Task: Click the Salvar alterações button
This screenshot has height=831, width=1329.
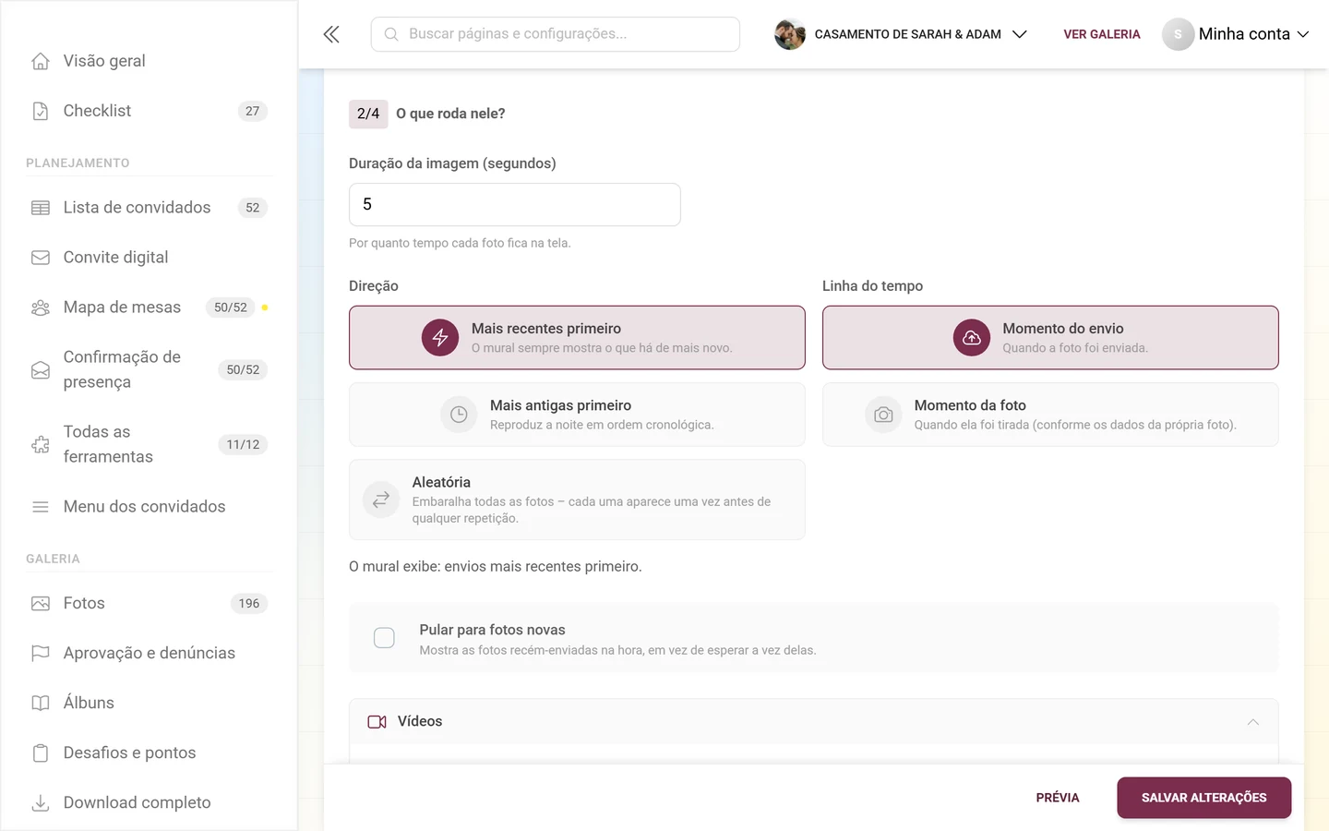Action: pos(1203,798)
